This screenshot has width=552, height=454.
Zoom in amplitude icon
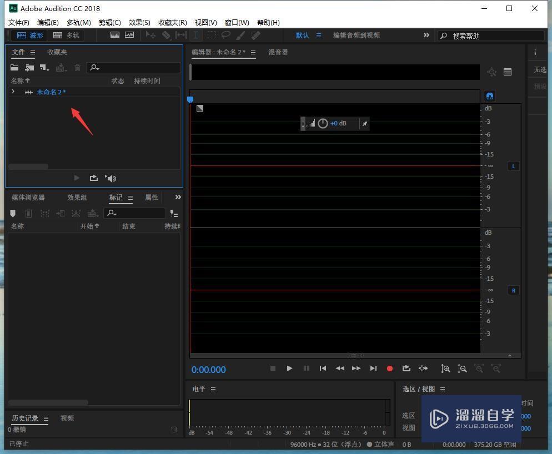point(445,369)
